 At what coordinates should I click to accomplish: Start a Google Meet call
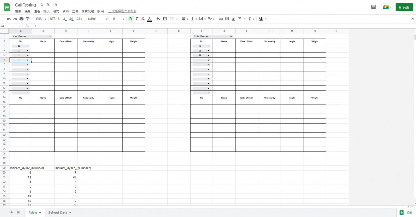pos(387,7)
